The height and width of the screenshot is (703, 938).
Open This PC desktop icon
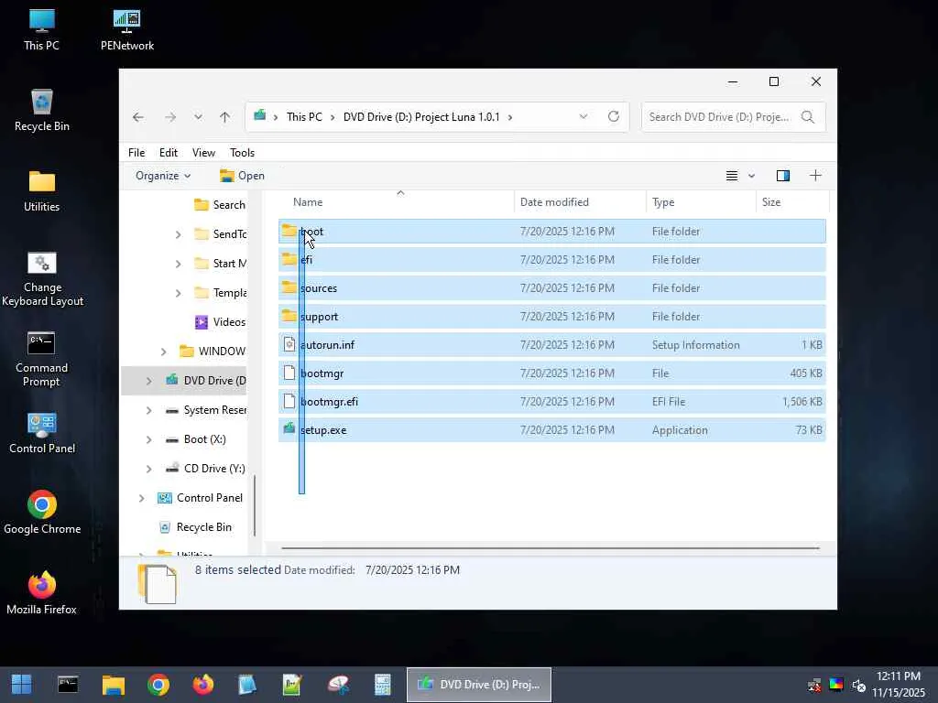tap(41, 30)
